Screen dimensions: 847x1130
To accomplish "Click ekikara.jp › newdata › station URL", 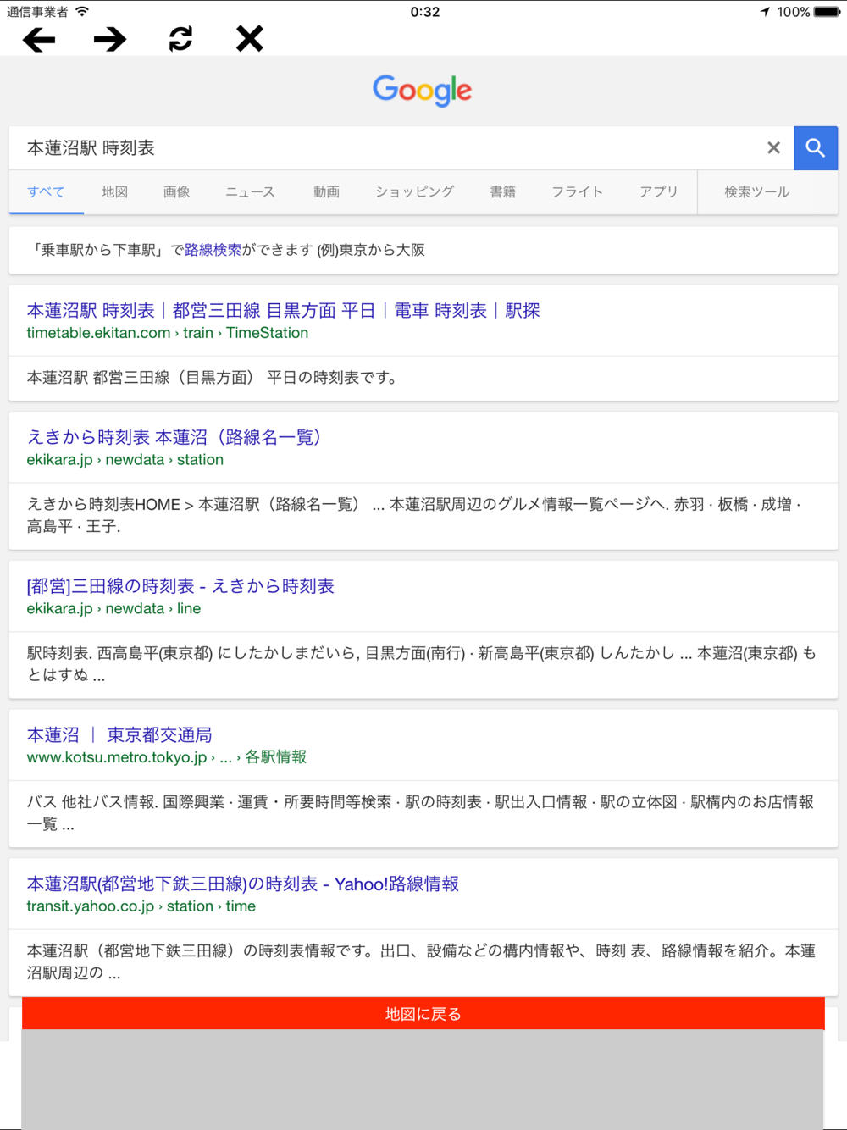I will pos(125,460).
